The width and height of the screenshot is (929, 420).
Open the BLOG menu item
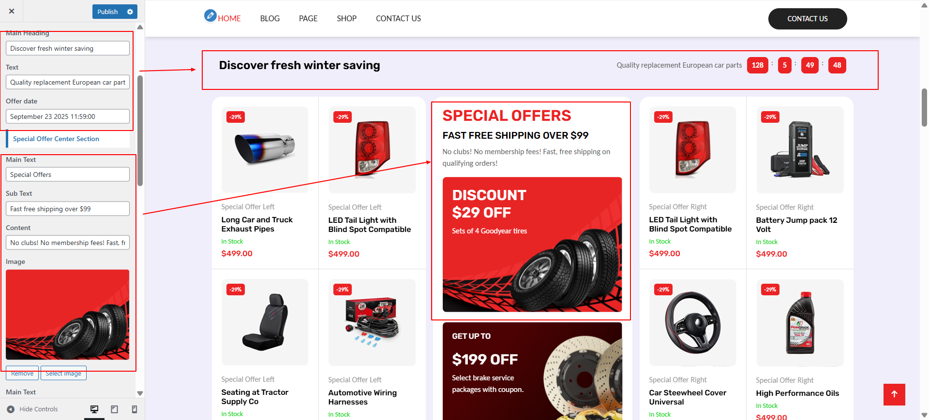(x=270, y=18)
